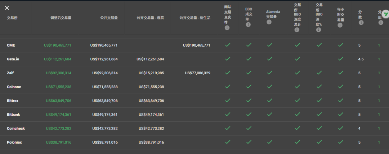Open the CME exchange row
The image size is (389, 154).
pyautogui.click(x=11, y=45)
